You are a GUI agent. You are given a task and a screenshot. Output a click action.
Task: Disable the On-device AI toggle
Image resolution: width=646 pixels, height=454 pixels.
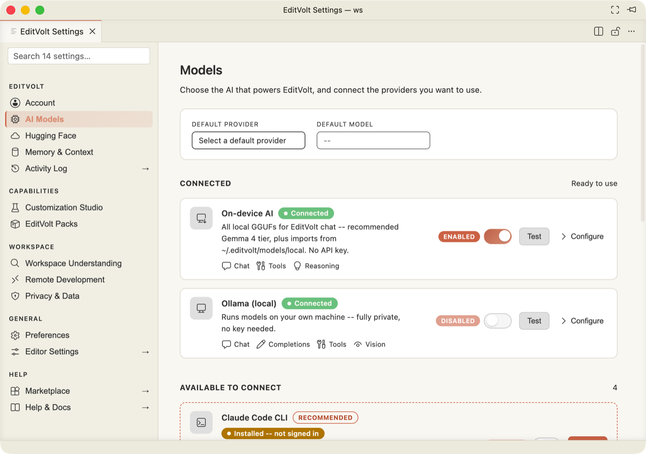pyautogui.click(x=497, y=237)
